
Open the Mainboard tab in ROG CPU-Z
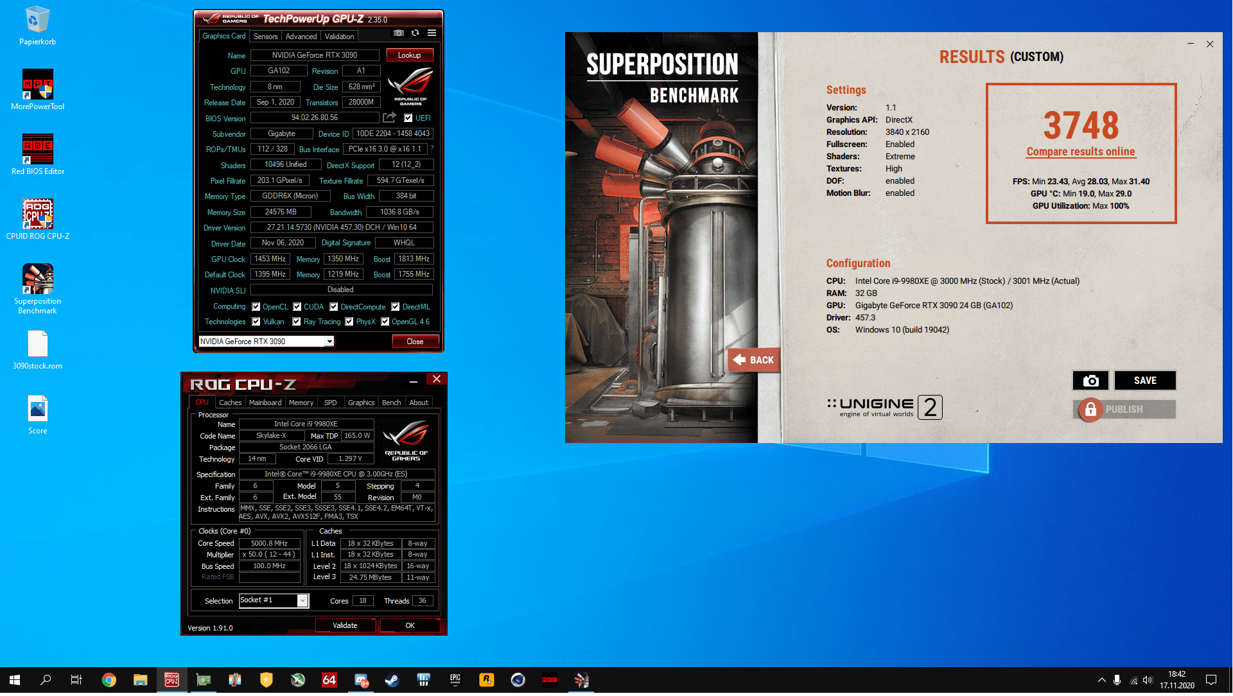(265, 403)
